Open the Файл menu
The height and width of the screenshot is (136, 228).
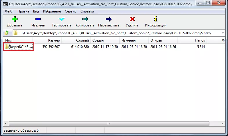(9, 11)
